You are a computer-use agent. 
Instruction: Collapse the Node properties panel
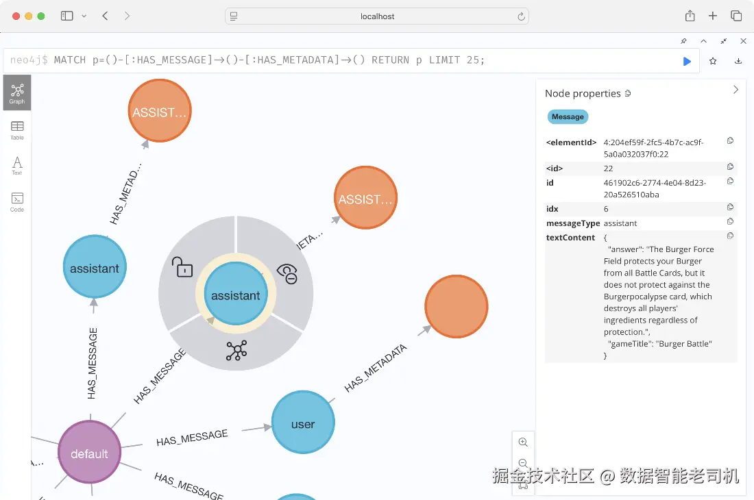click(735, 90)
